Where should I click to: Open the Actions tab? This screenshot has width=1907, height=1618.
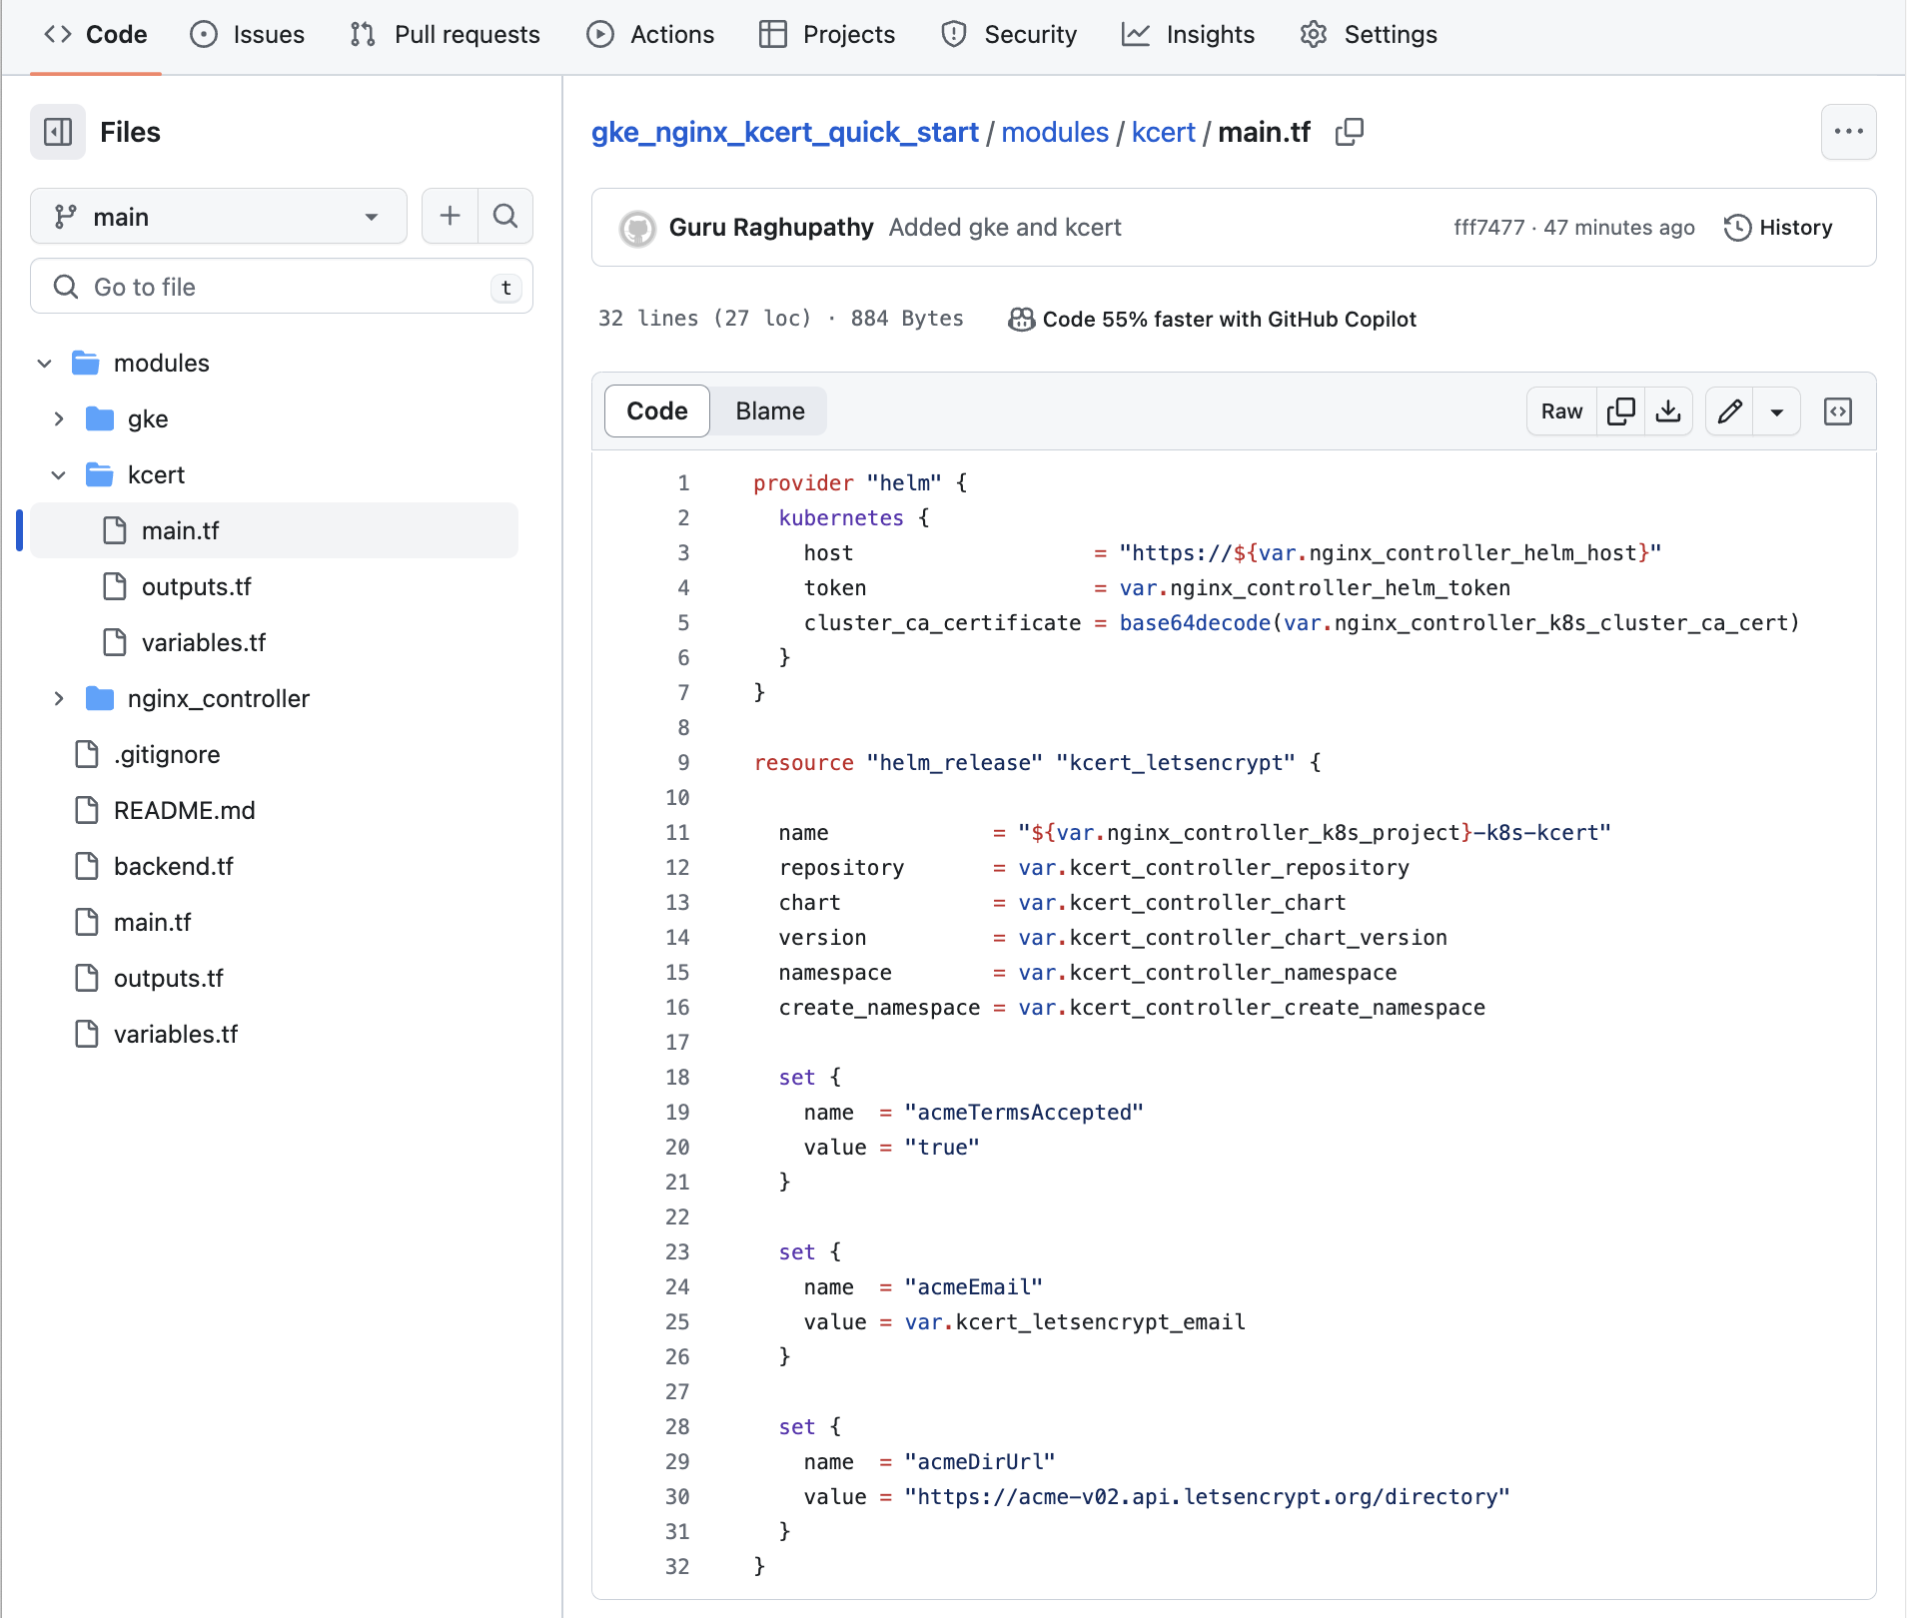tap(650, 34)
